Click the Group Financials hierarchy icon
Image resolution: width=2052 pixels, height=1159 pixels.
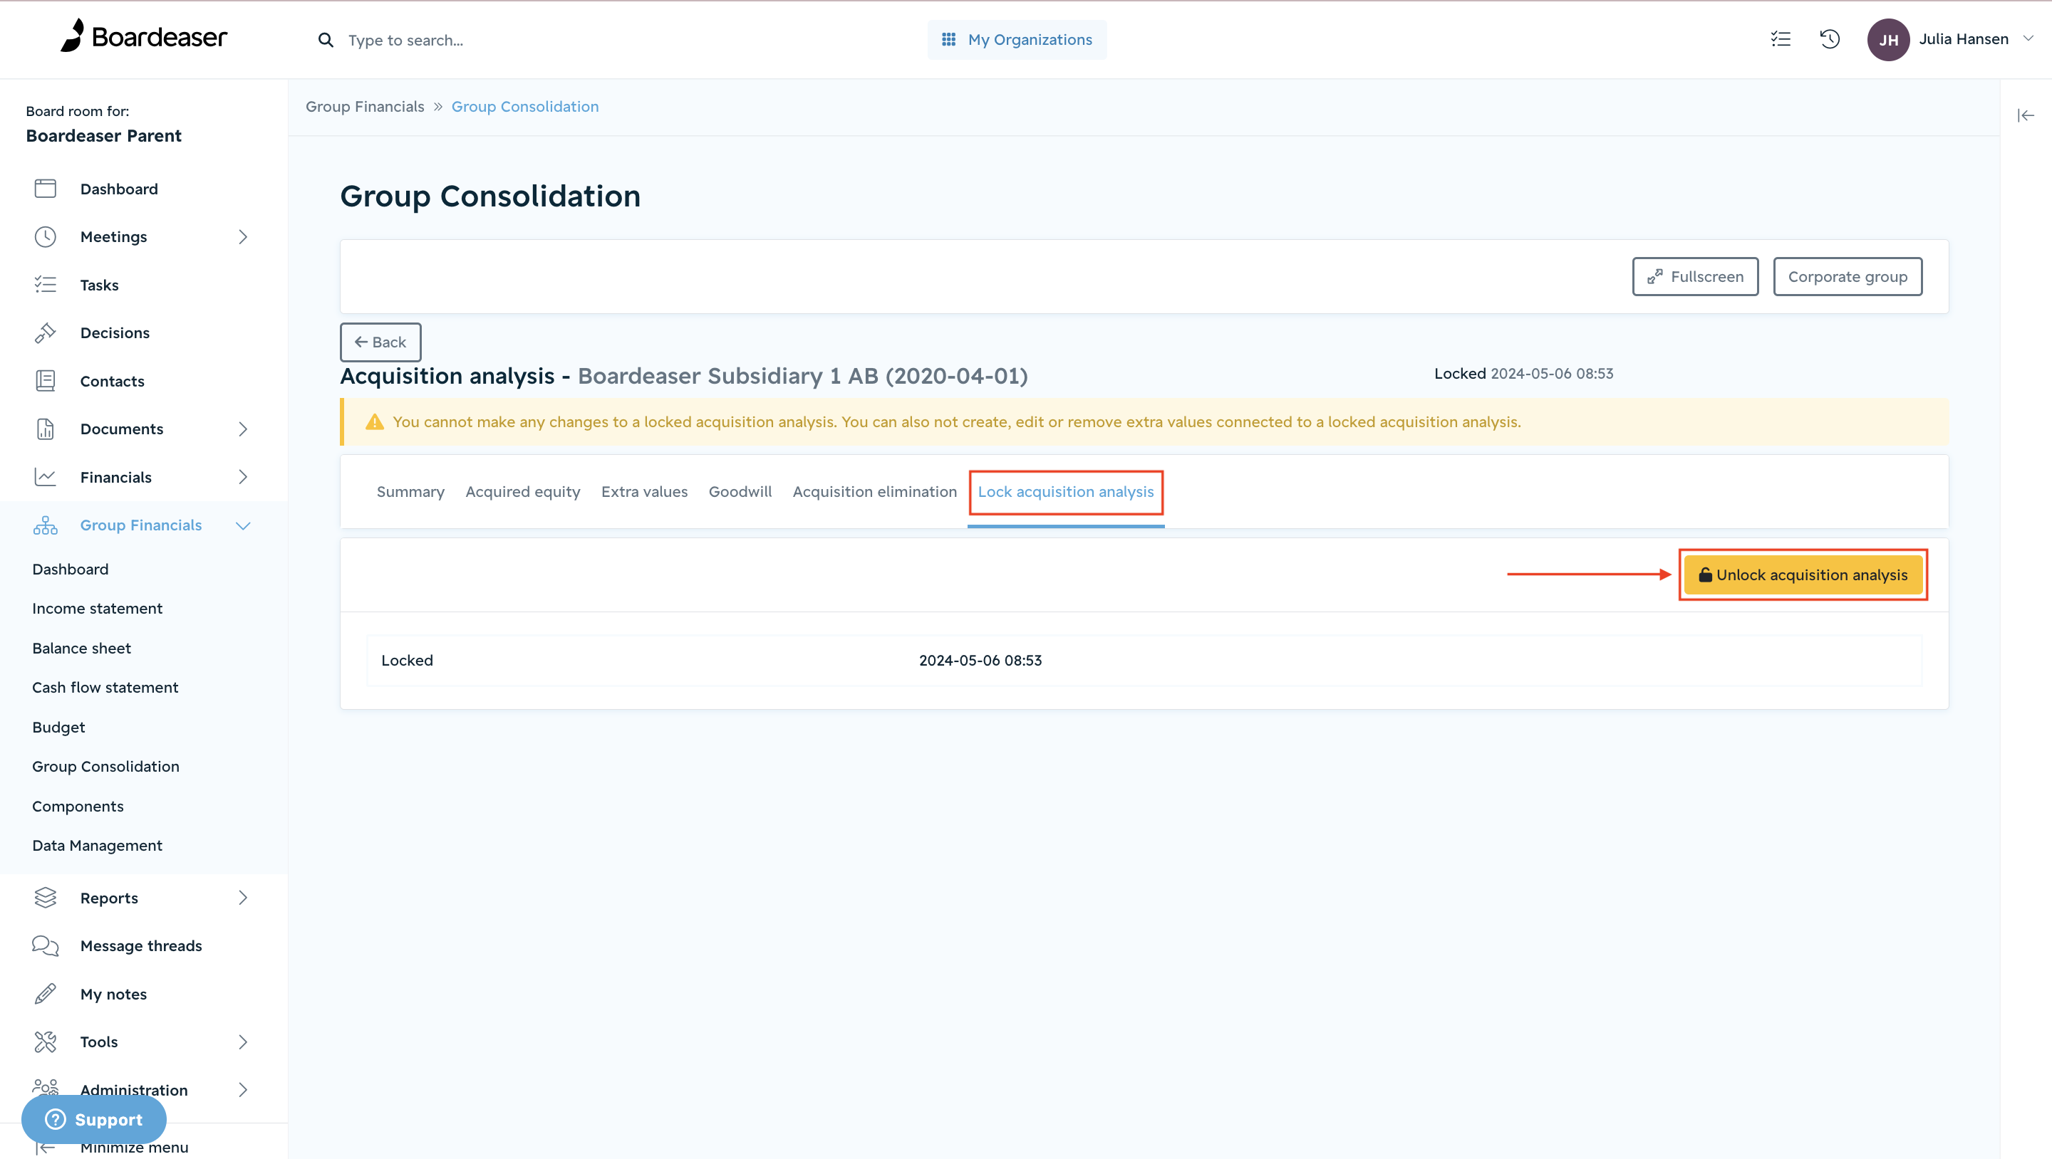(46, 525)
